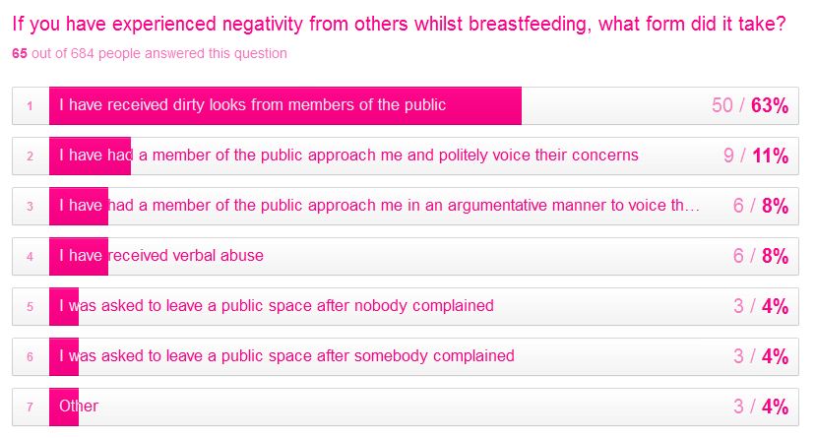
Task: Click the '9 / 11%' result figure
Action: (755, 156)
